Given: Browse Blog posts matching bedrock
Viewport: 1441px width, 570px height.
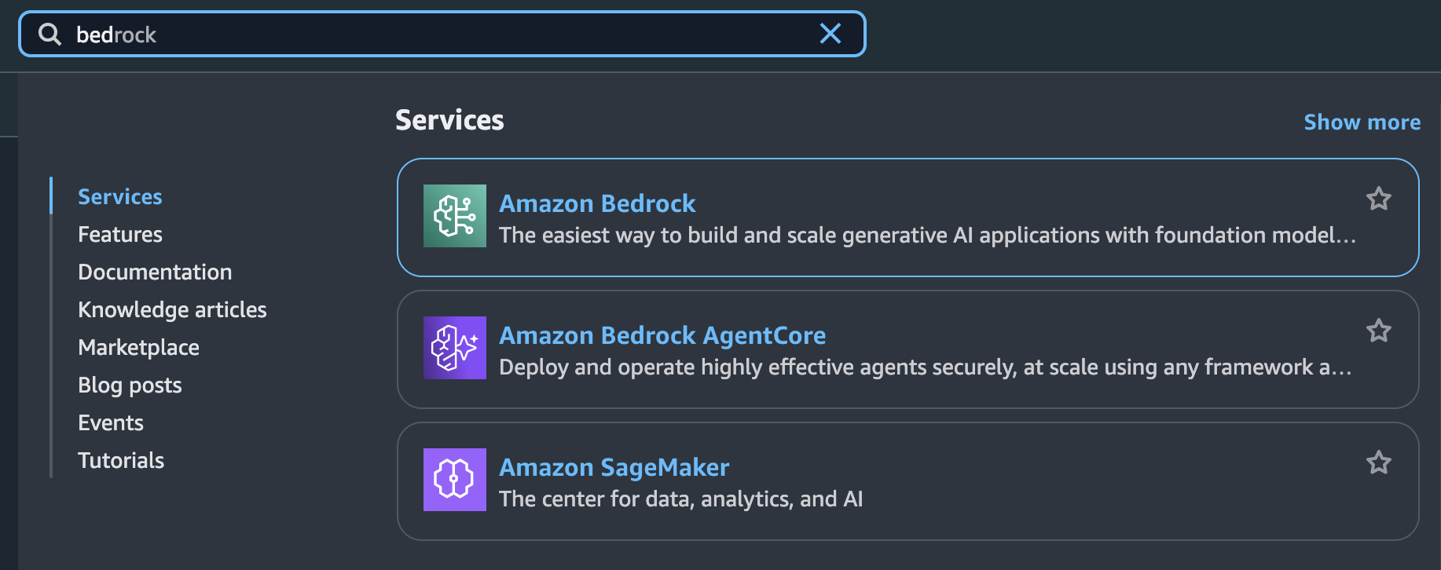Looking at the screenshot, I should click(x=130, y=384).
